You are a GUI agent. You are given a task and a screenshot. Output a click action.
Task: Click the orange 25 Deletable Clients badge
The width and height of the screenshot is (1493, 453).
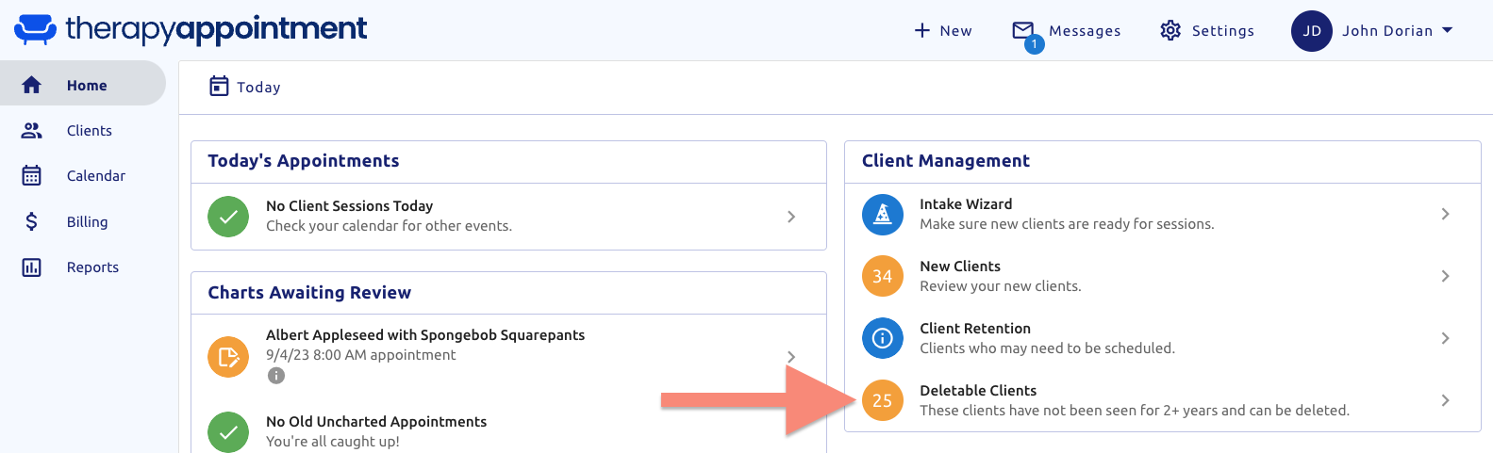pyautogui.click(x=883, y=400)
